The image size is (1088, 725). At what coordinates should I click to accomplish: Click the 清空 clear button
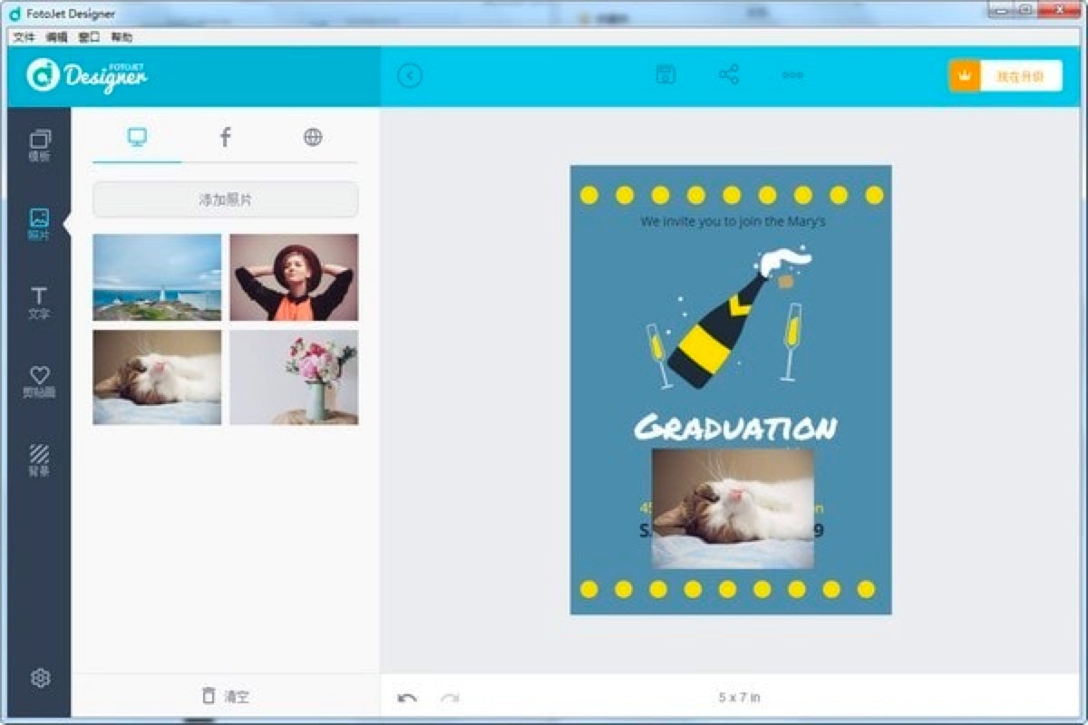pyautogui.click(x=224, y=695)
